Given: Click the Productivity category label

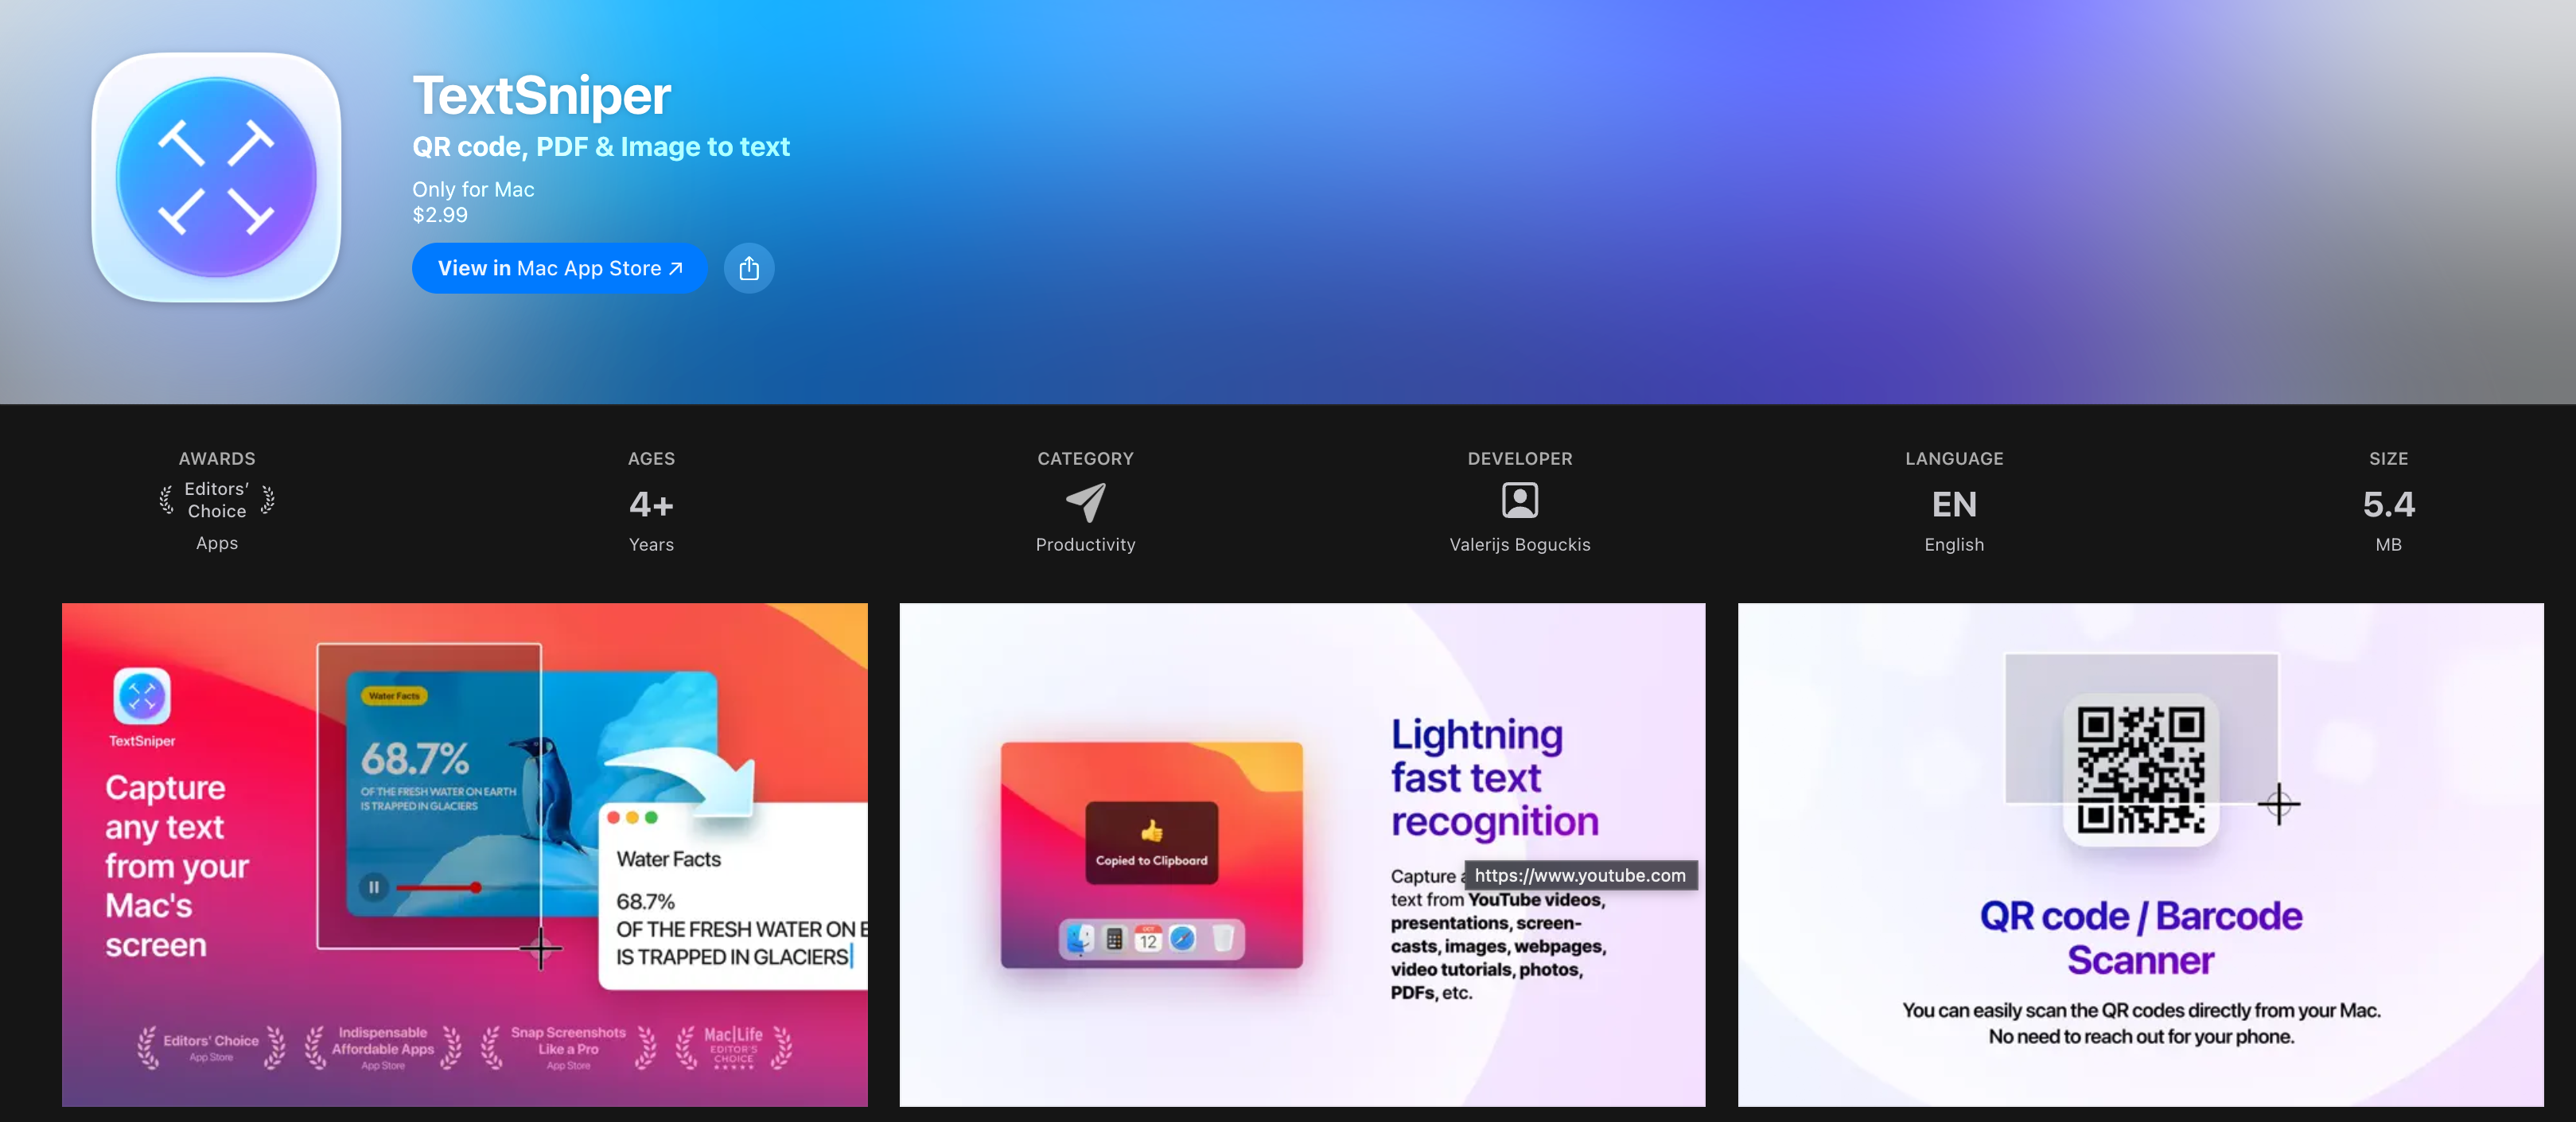Looking at the screenshot, I should (1085, 544).
